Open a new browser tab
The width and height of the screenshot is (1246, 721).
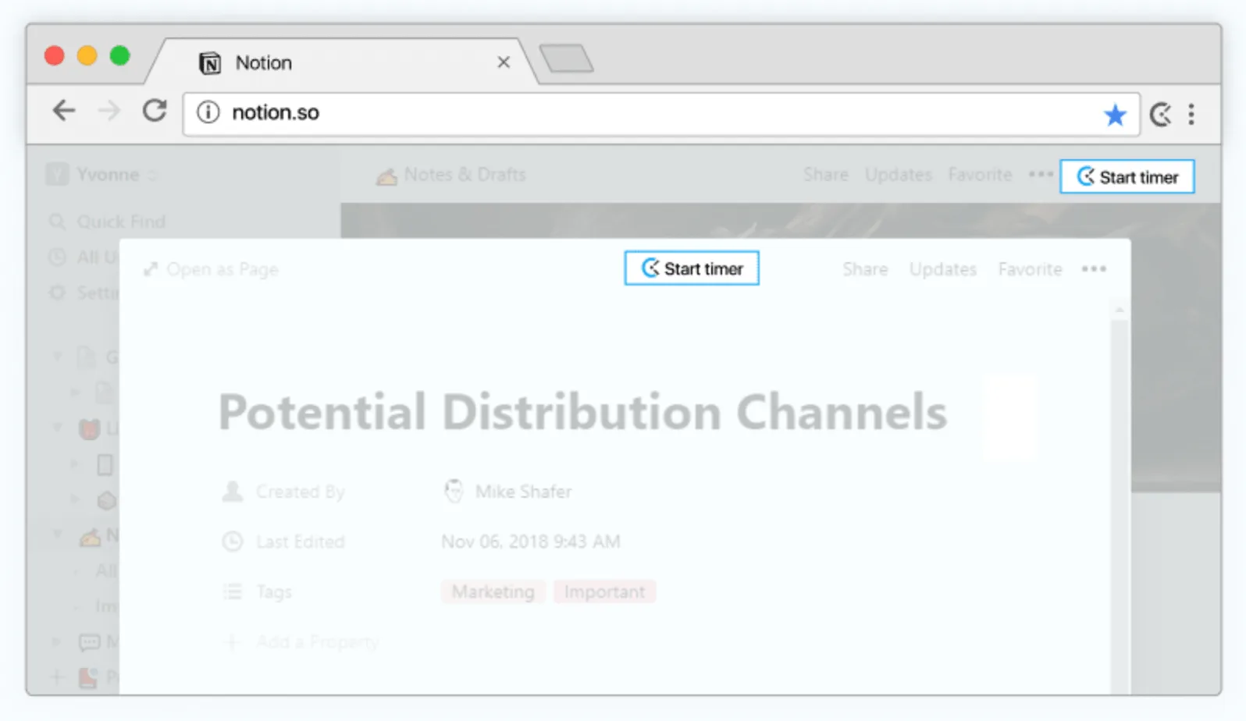(x=567, y=59)
